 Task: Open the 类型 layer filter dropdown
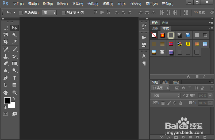pyautogui.click(x=160, y=88)
